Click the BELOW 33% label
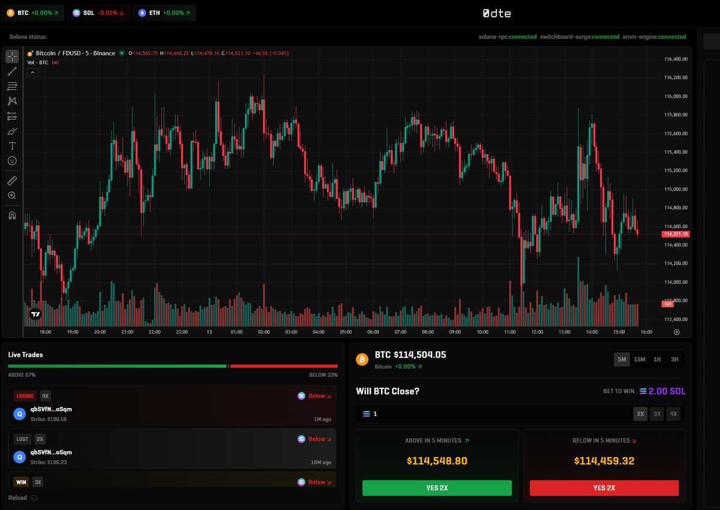The height and width of the screenshot is (510, 720). click(324, 375)
